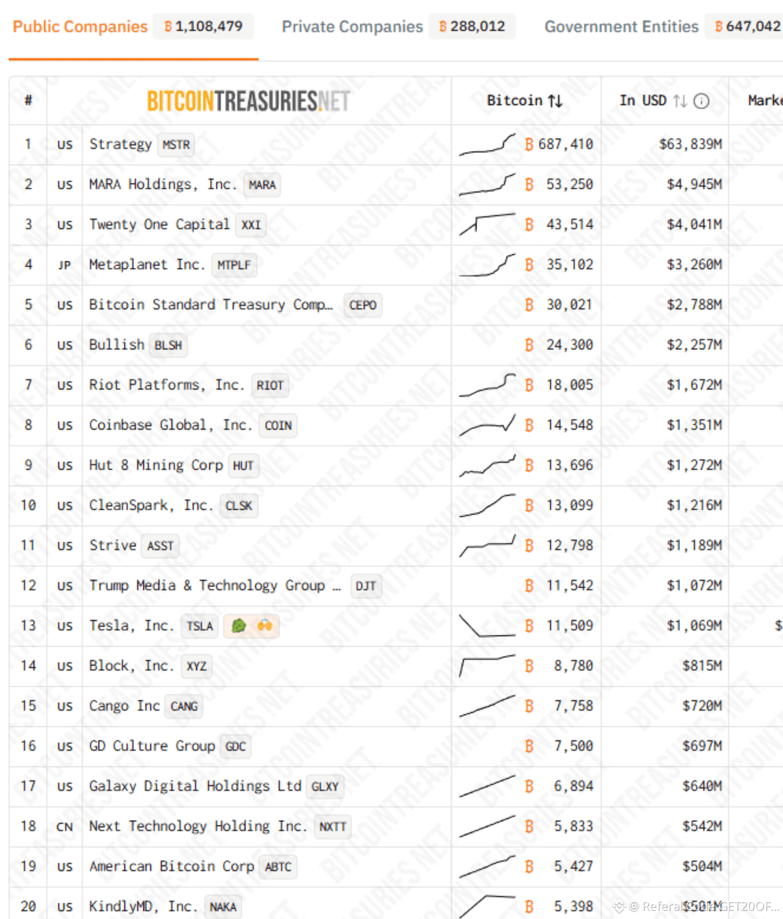Click the MTPLF ticker badge
Image resolution: width=783 pixels, height=919 pixels.
234,265
